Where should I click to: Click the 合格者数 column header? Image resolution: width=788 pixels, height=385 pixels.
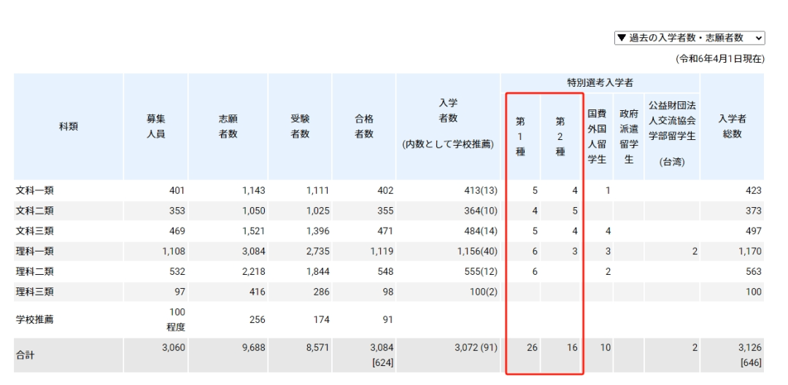(x=364, y=126)
